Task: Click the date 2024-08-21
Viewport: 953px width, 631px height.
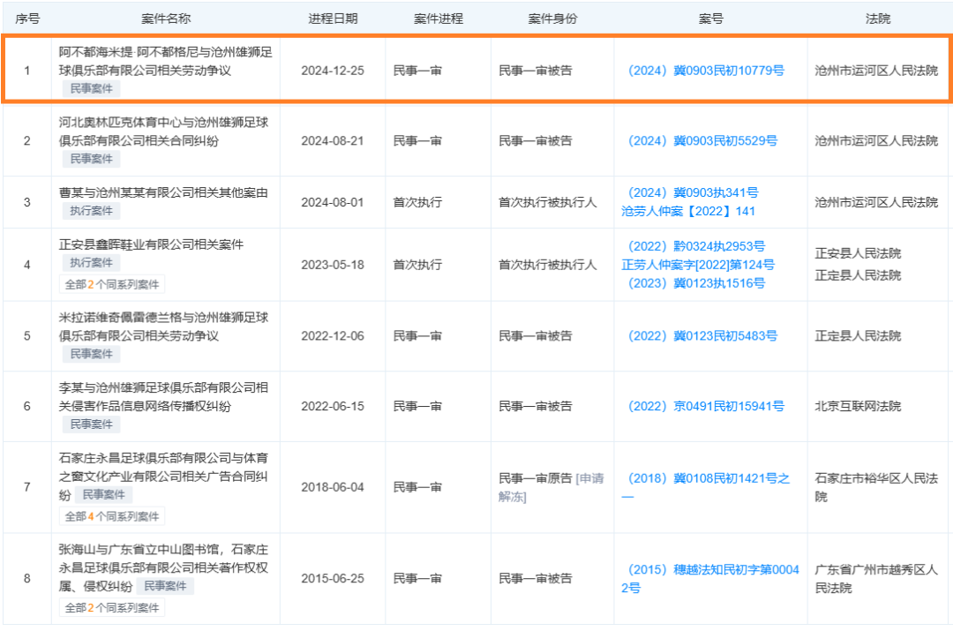Action: tap(333, 141)
